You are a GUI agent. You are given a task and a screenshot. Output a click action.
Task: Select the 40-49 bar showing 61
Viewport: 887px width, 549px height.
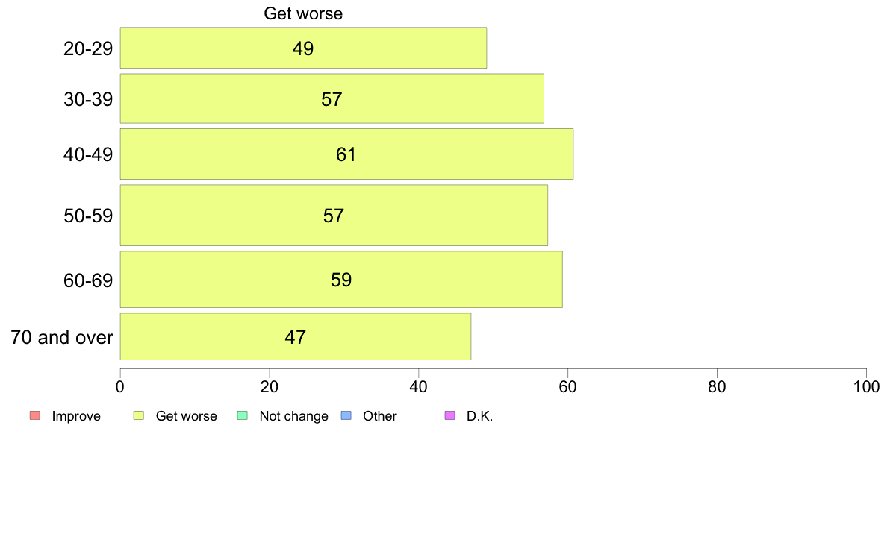pos(346,154)
